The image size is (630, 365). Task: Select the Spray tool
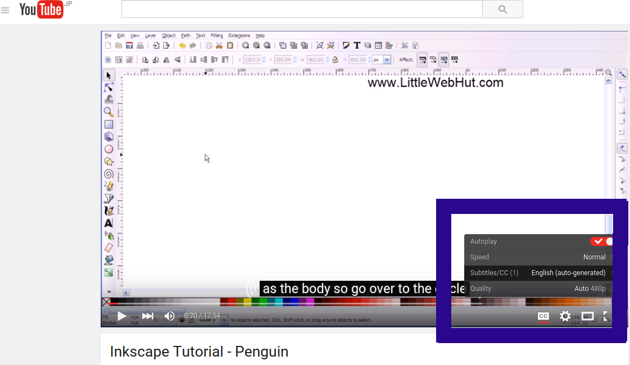108,236
